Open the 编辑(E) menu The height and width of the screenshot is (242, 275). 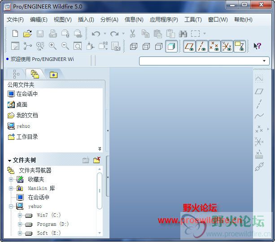[39, 20]
